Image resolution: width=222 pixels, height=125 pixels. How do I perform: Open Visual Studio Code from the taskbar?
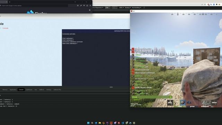tap(123, 123)
